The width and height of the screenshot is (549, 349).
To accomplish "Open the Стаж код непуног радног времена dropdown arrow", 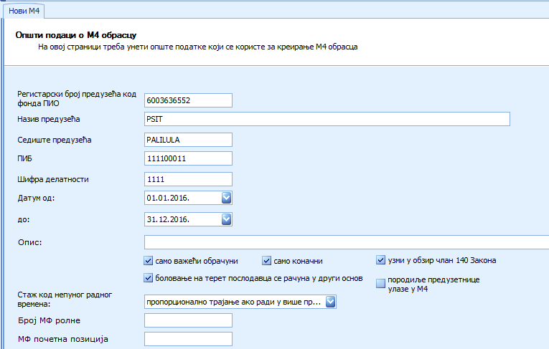I will pos(330,302).
